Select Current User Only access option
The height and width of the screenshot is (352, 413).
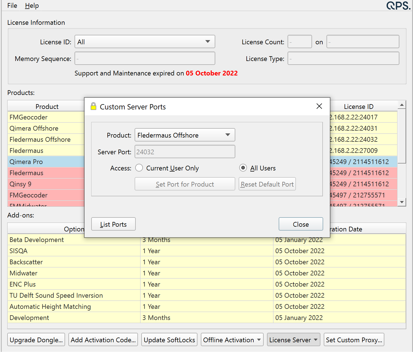(x=139, y=168)
